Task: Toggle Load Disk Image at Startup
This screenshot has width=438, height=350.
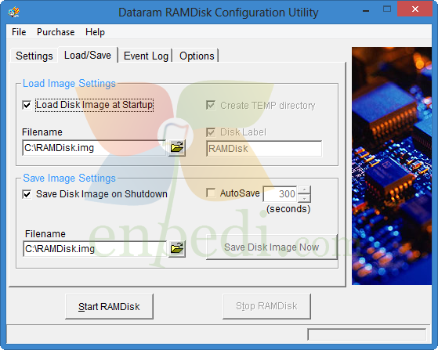Action: pyautogui.click(x=27, y=105)
